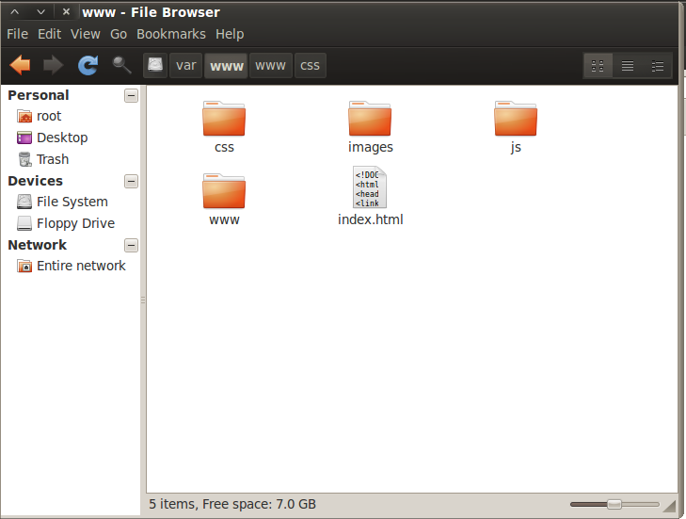The height and width of the screenshot is (519, 686).
Task: Open the Help menu
Action: [230, 34]
